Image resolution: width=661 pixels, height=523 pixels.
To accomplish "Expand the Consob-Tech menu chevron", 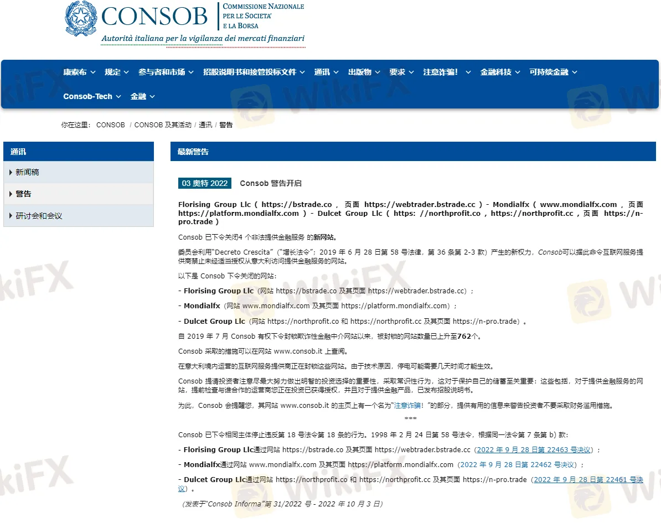I will click(118, 97).
